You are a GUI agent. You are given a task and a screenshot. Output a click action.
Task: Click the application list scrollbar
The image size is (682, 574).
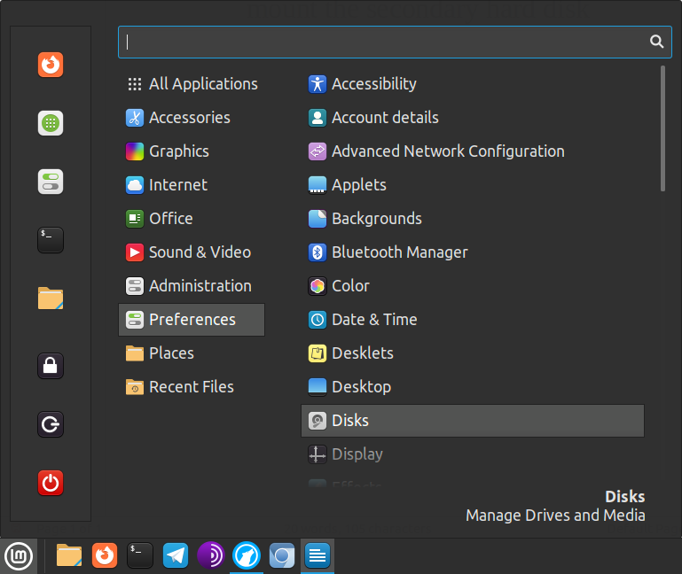pyautogui.click(x=662, y=128)
